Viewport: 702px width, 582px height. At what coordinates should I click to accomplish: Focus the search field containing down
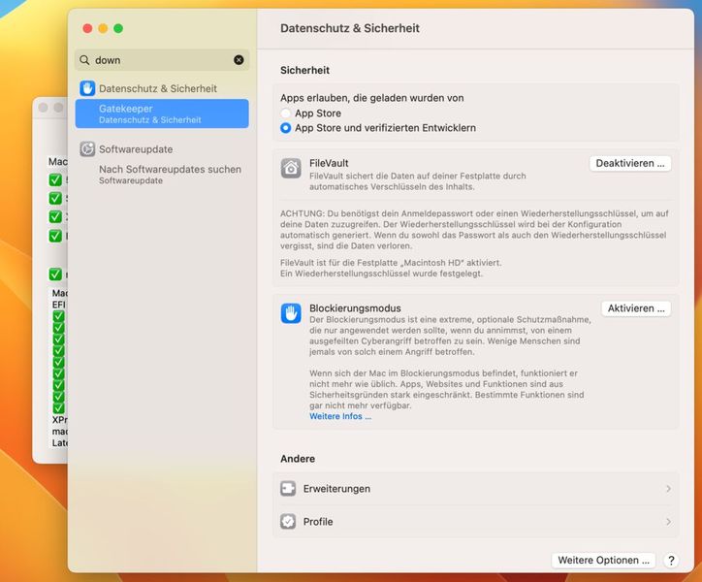tap(162, 60)
